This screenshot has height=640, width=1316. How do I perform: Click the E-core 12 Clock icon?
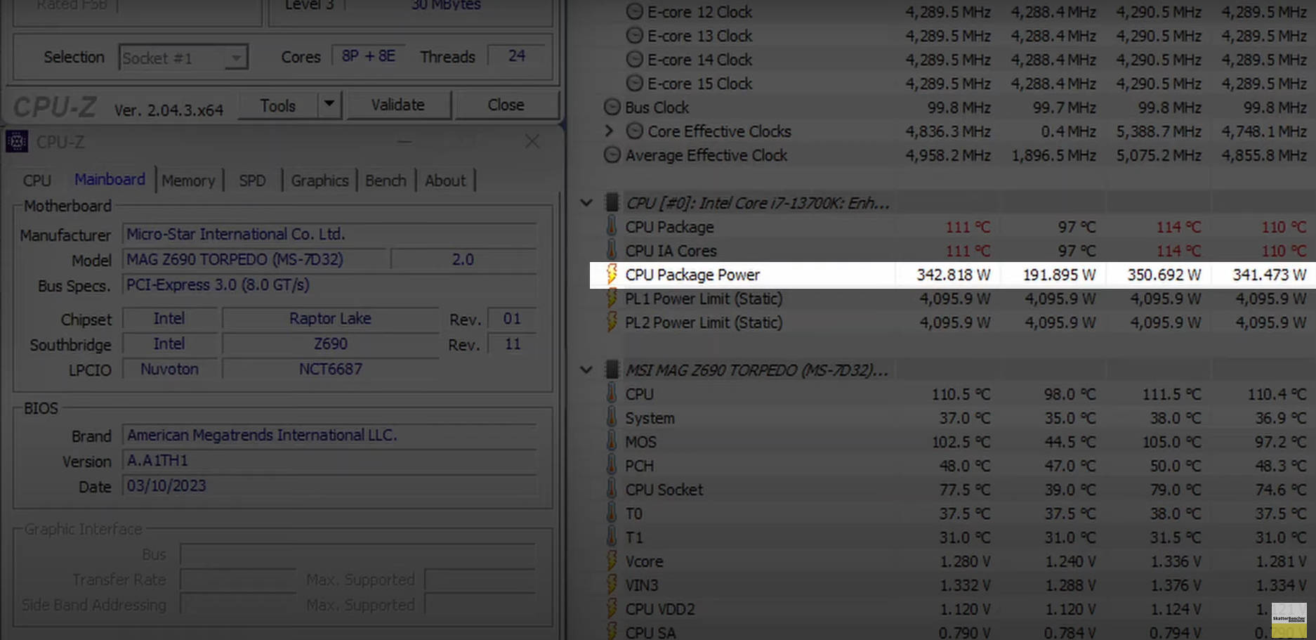[634, 12]
